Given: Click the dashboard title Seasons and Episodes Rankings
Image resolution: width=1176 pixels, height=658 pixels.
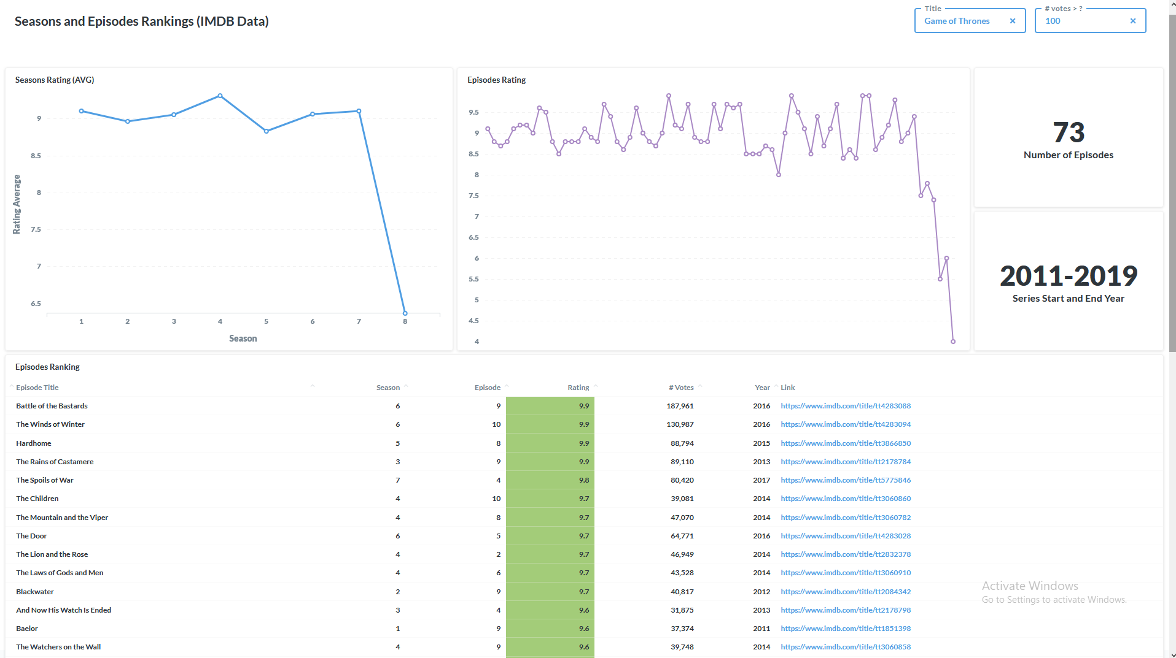Looking at the screenshot, I should click(142, 21).
